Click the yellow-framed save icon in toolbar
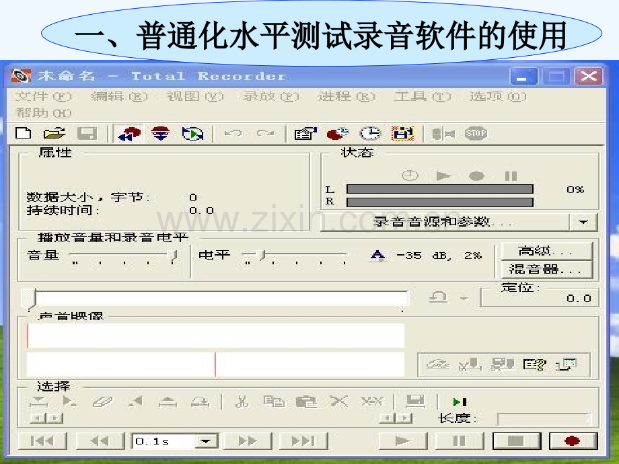The image size is (619, 464). point(402,133)
